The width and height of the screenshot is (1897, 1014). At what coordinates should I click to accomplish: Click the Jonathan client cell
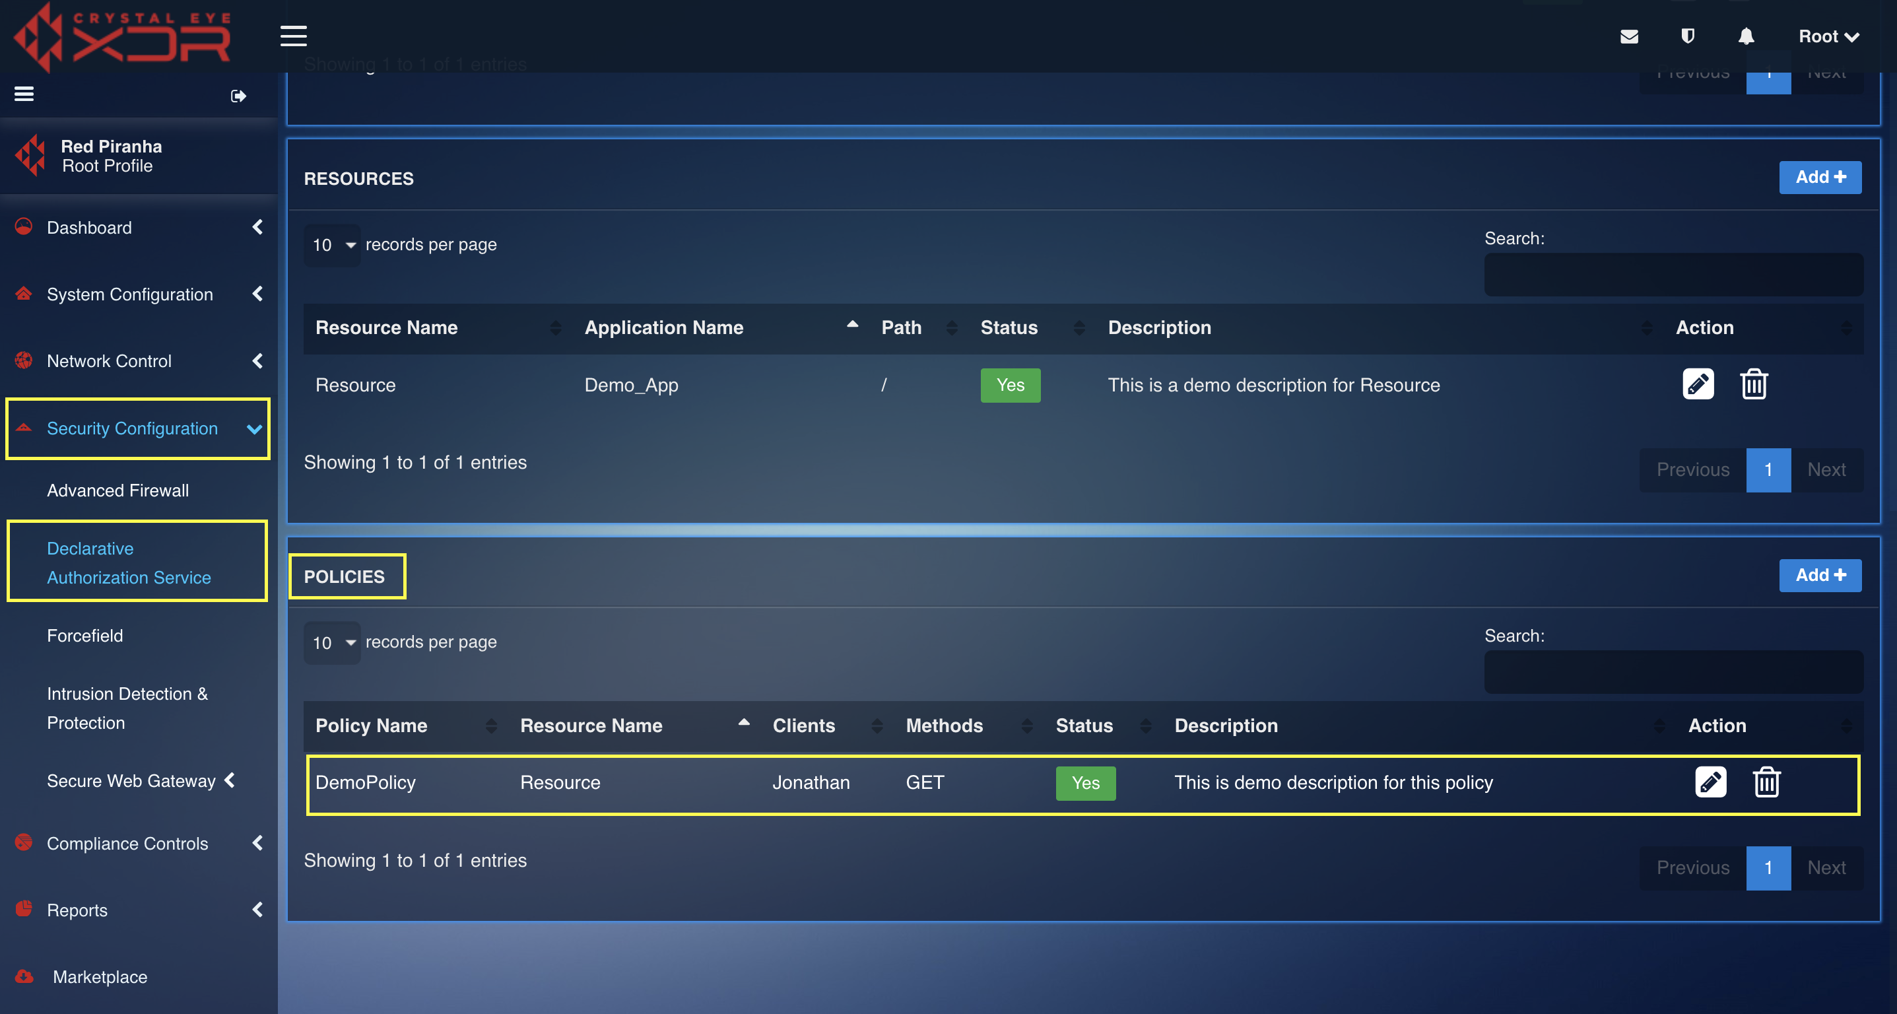(x=811, y=782)
